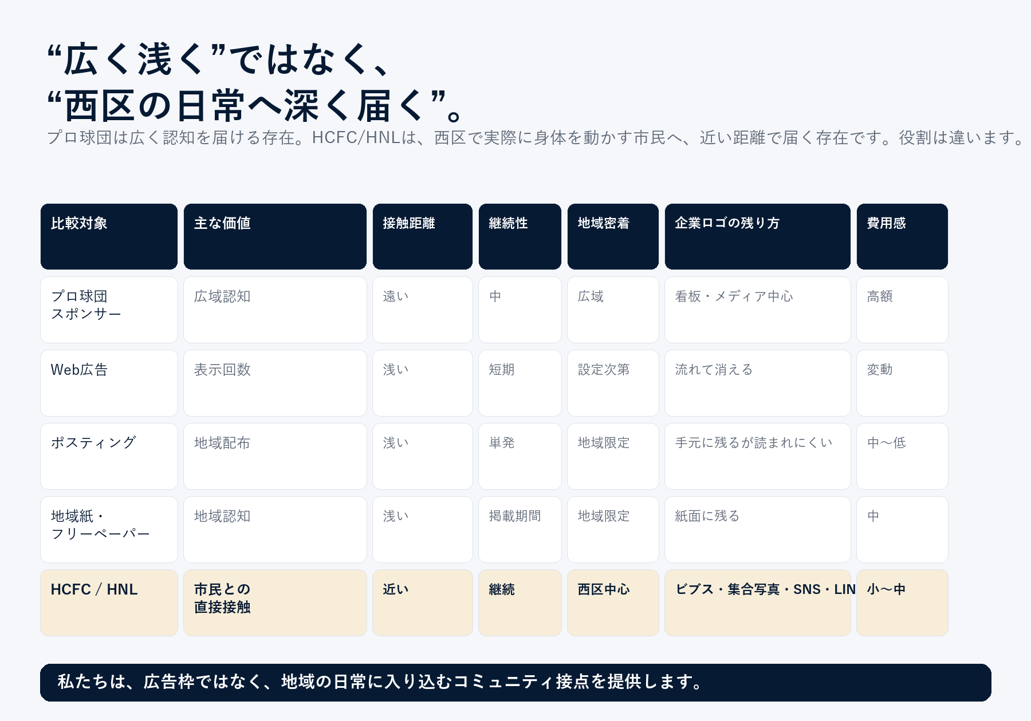The image size is (1031, 721).
Task: Click the 地域配布 cell
Action: pos(275,456)
